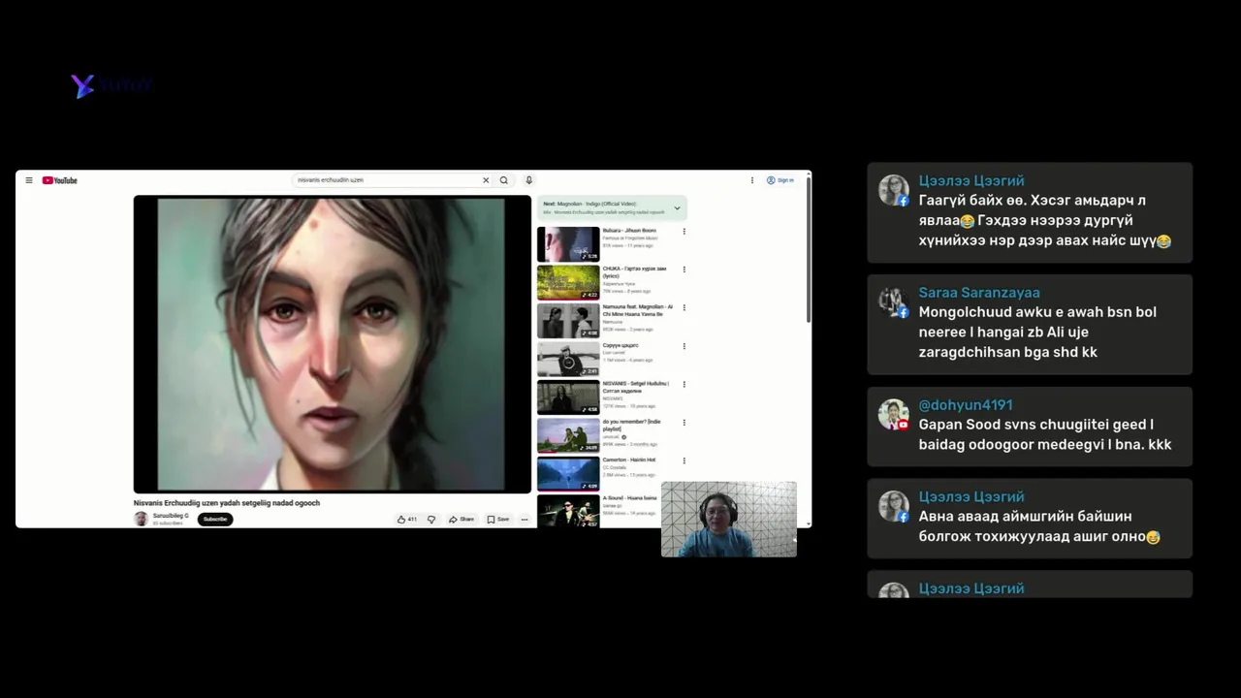The width and height of the screenshot is (1241, 698).
Task: Clear the search text with the X
Action: tap(486, 180)
